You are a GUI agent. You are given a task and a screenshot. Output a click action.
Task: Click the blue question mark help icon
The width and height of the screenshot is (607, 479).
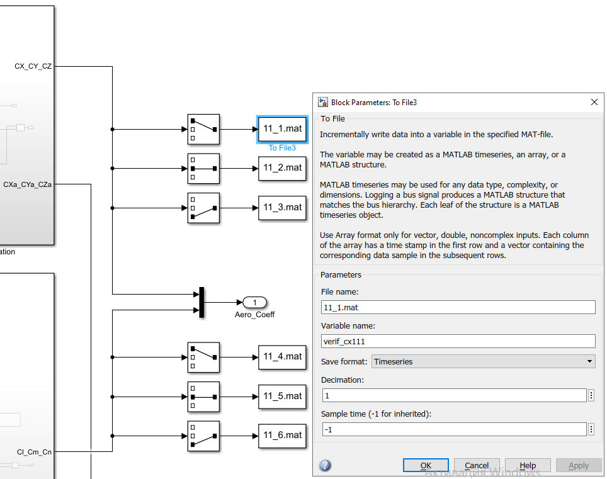[325, 465]
